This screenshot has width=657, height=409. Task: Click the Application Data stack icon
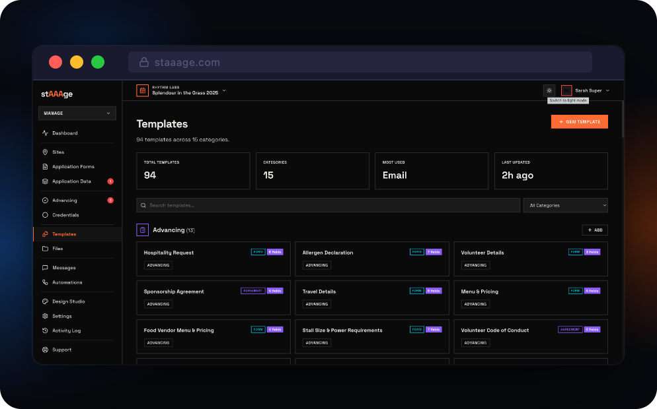45,181
